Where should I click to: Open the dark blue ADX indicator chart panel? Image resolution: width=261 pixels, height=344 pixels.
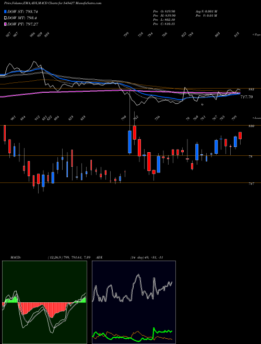(134, 302)
